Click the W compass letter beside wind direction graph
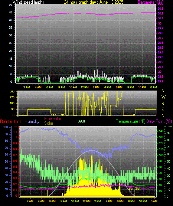 pos(163,97)
